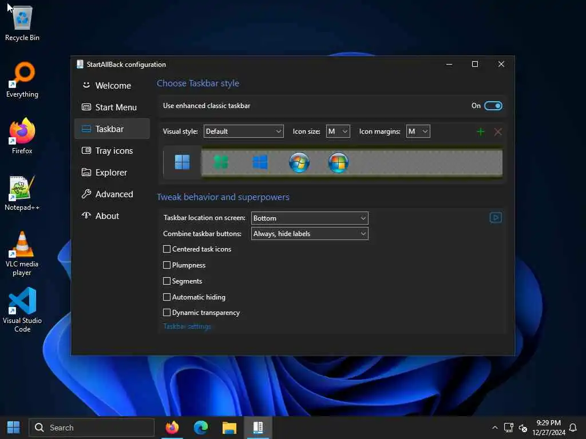586x439 pixels.
Task: Click the video preview icon beside Taskbar location
Action: 496,218
